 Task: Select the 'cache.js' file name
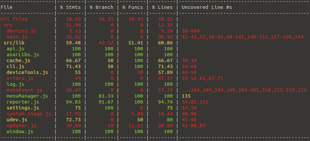click(x=18, y=60)
